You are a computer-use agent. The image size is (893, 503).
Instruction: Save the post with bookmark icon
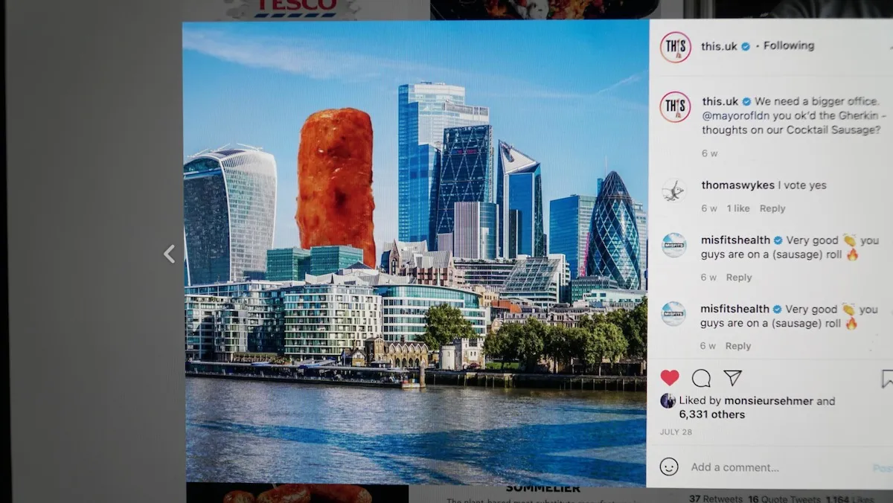(886, 379)
